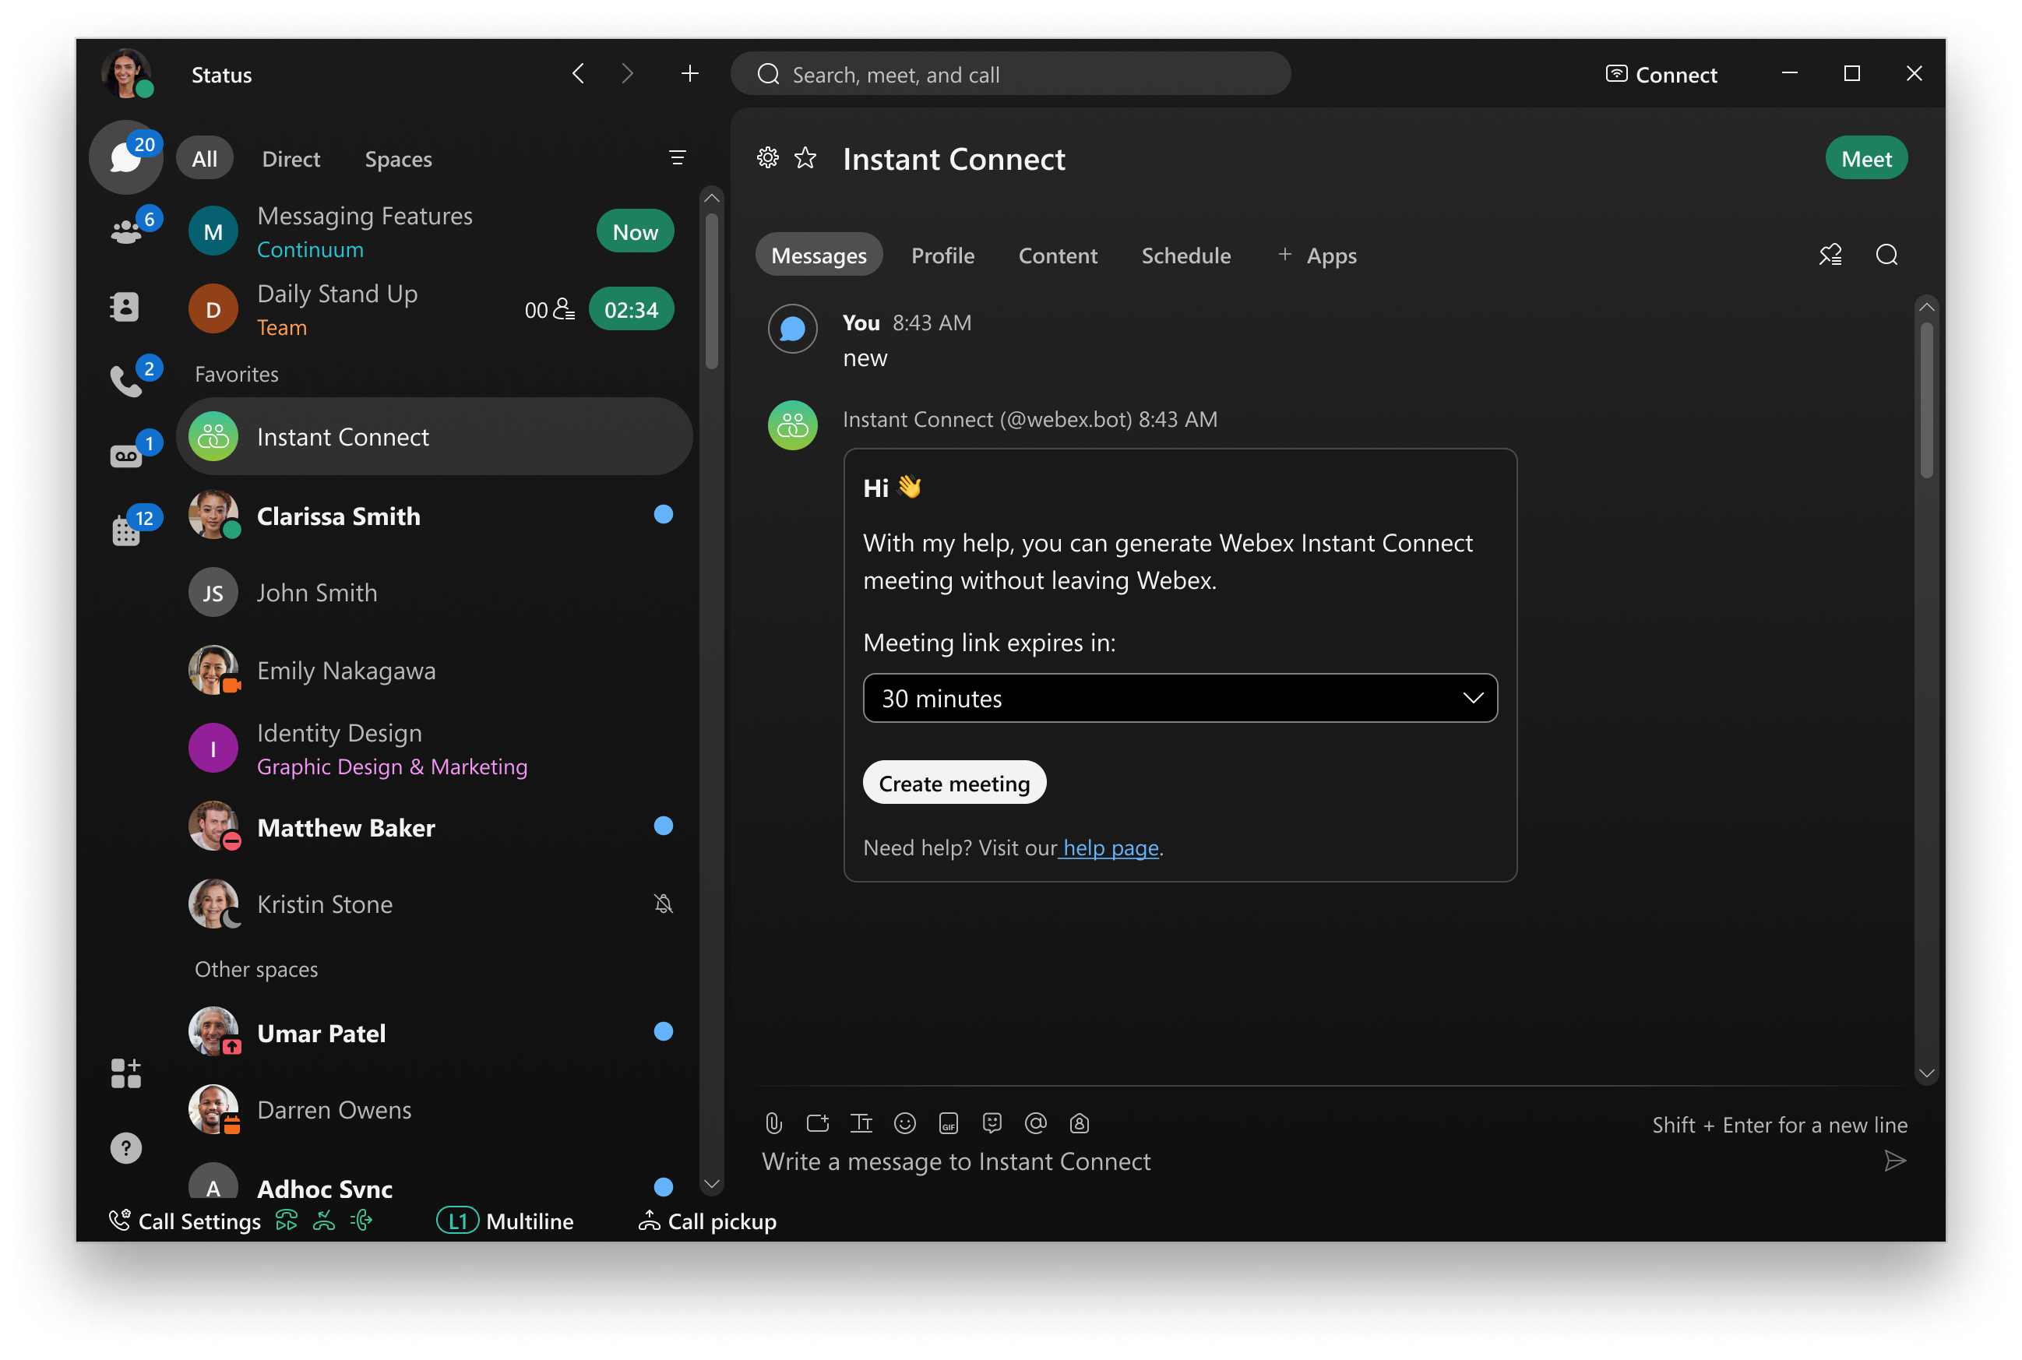2022x1360 pixels.
Task: Open the Calling icon with 2 badge
Action: click(x=127, y=380)
